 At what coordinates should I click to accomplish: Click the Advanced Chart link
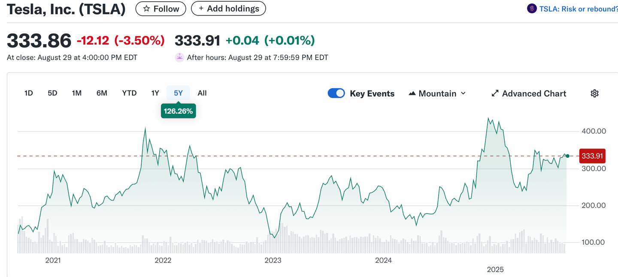point(534,93)
